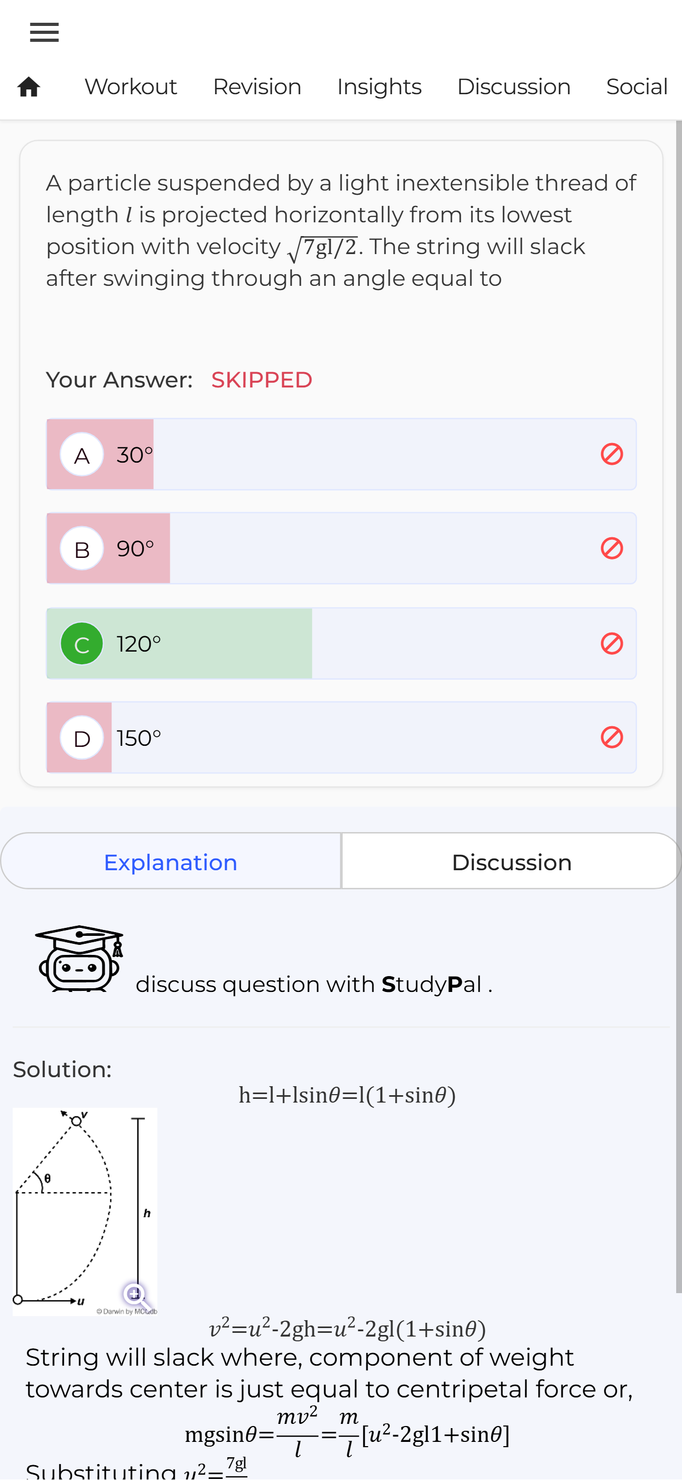Tap the prohibited icon on option D
This screenshot has width=682, height=1480.
point(611,737)
